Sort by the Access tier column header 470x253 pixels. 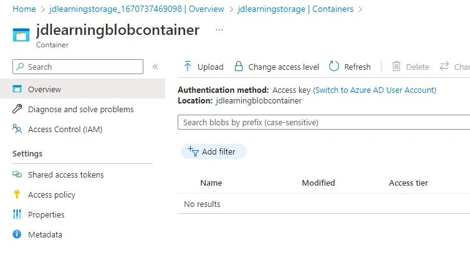coord(408,183)
